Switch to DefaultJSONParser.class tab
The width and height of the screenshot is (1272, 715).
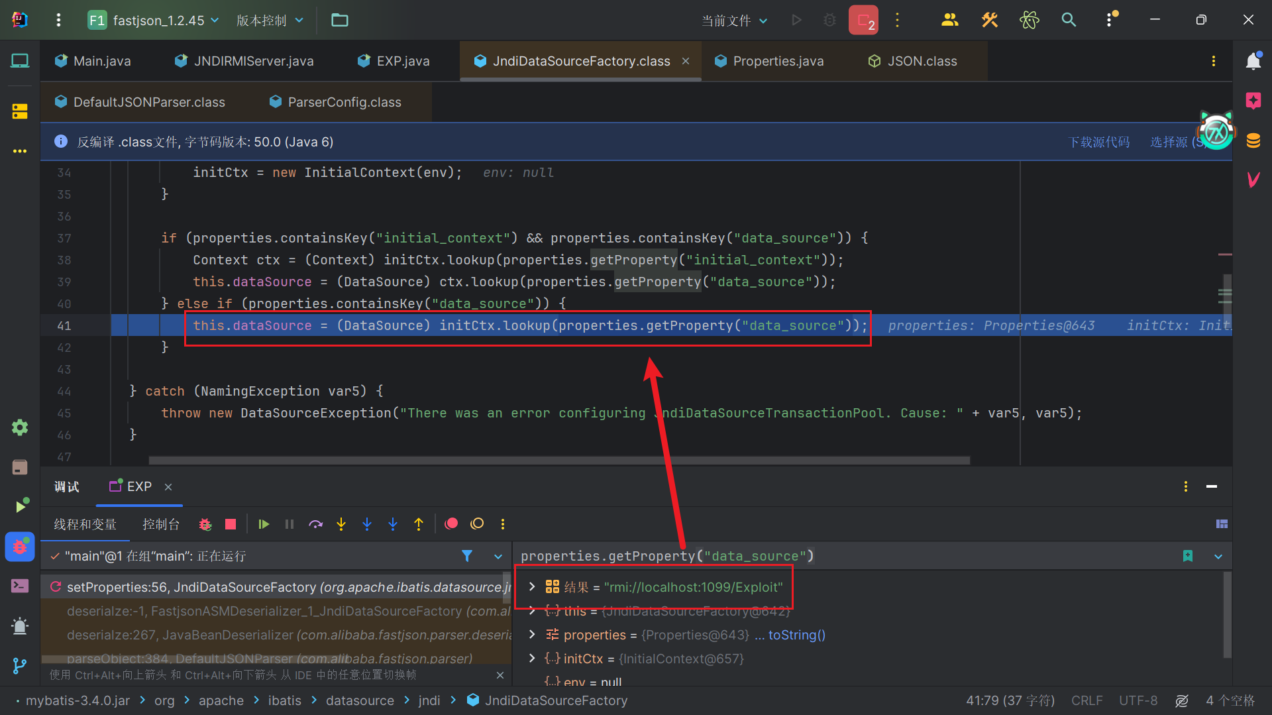(140, 102)
